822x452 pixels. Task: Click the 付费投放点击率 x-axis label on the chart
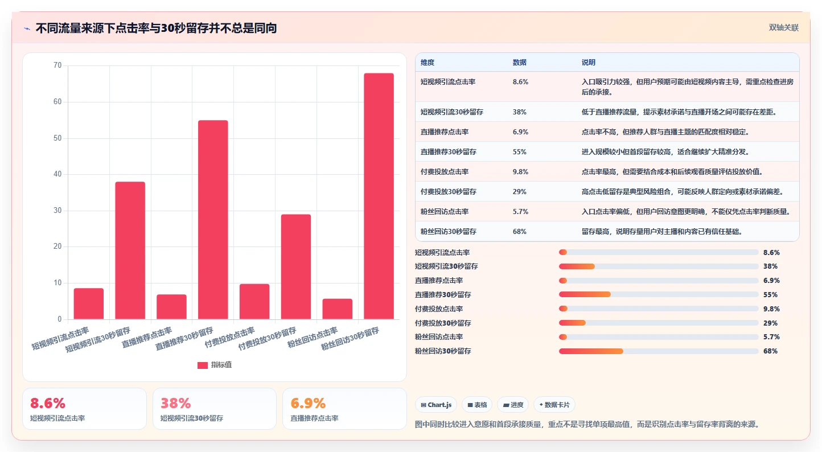[230, 337]
